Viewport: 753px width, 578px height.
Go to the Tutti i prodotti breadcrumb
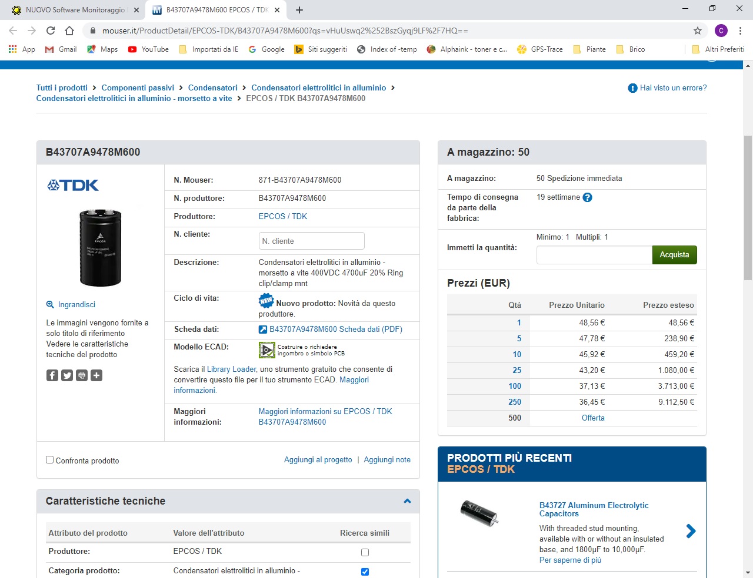pos(62,88)
